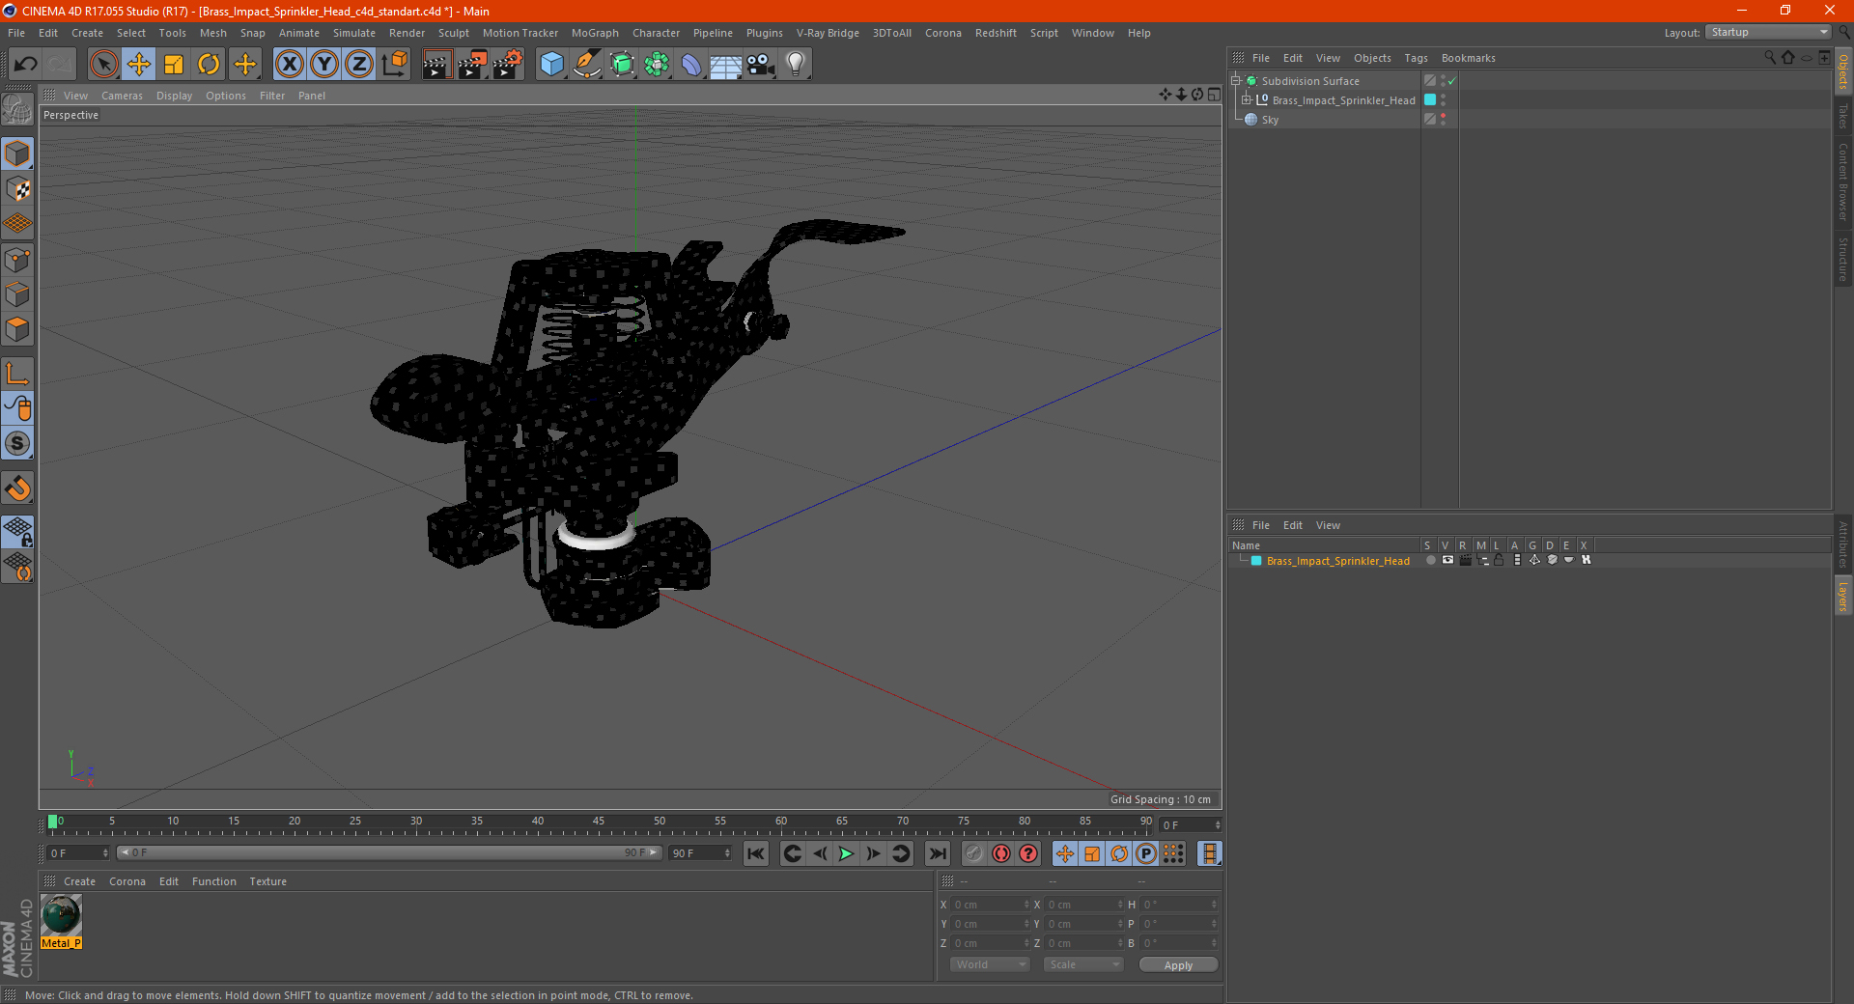Select the Metal_P material thumbnail
Image resolution: width=1854 pixels, height=1004 pixels.
(x=61, y=915)
